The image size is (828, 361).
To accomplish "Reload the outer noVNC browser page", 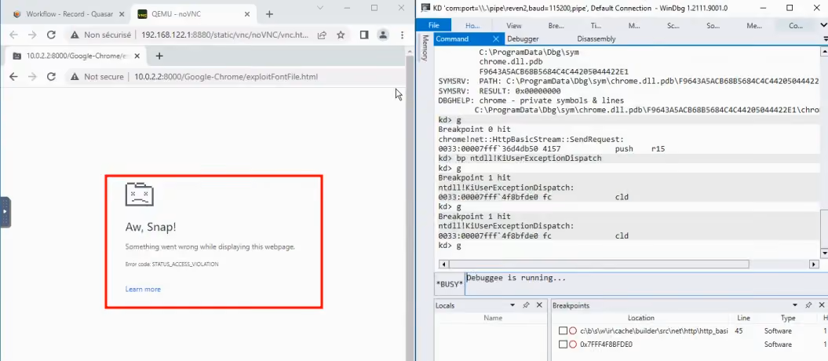I will (x=51, y=35).
